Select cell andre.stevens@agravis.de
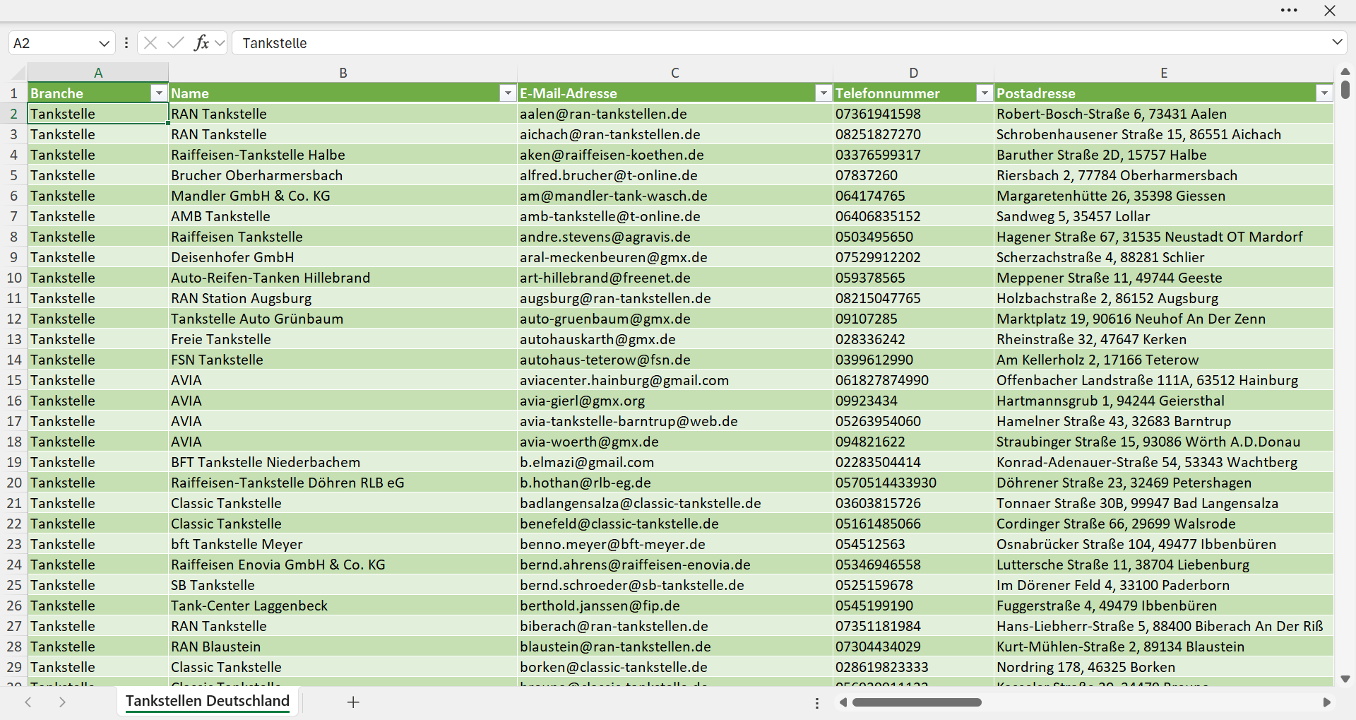1356x720 pixels. 675,237
